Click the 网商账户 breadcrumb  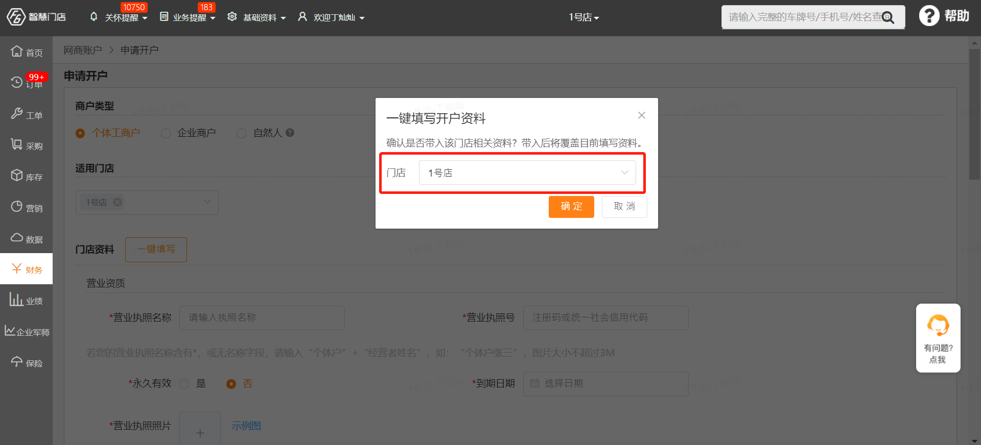coord(82,50)
